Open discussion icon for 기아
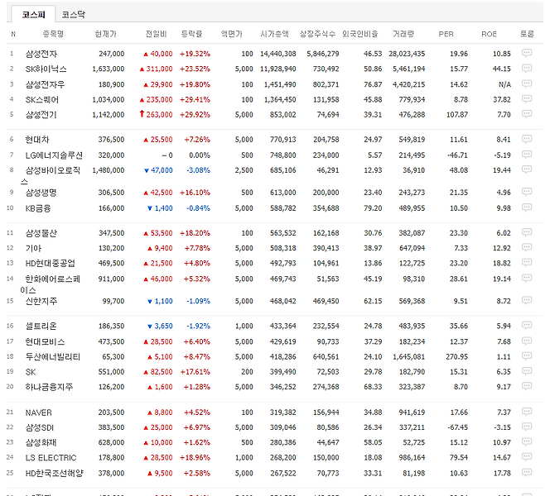545x496 pixels. coord(527,248)
